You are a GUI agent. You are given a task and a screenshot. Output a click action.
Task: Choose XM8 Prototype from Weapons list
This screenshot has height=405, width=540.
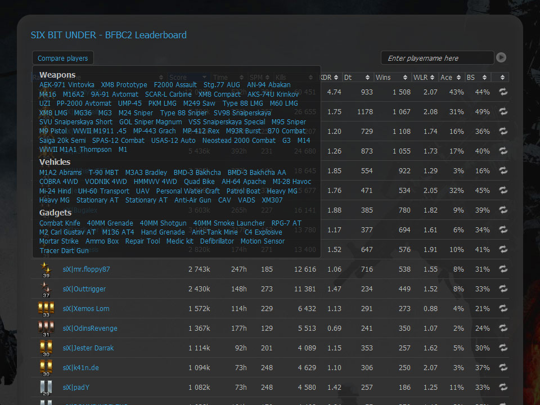[124, 85]
